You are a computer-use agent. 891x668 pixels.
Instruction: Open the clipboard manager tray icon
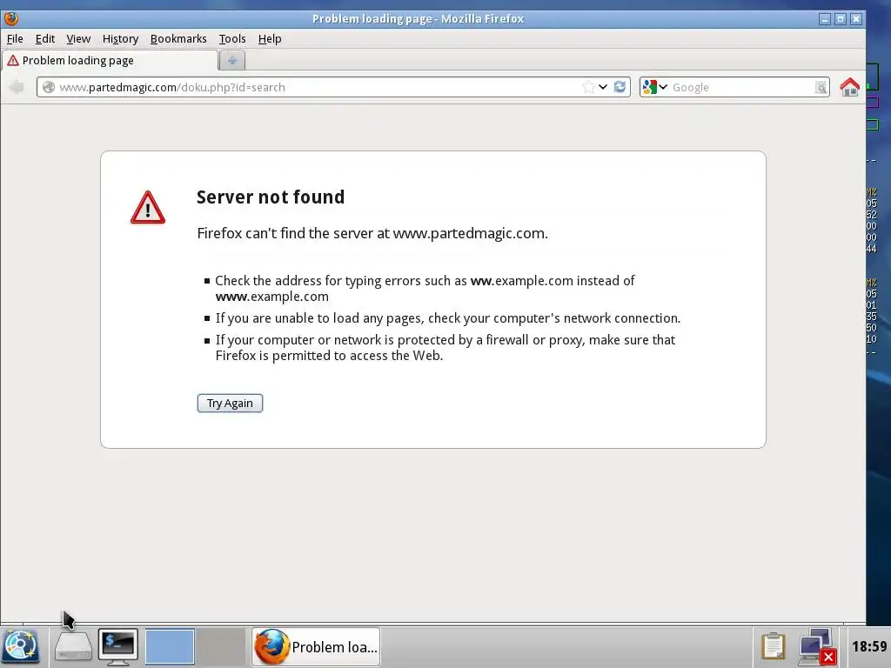(773, 646)
